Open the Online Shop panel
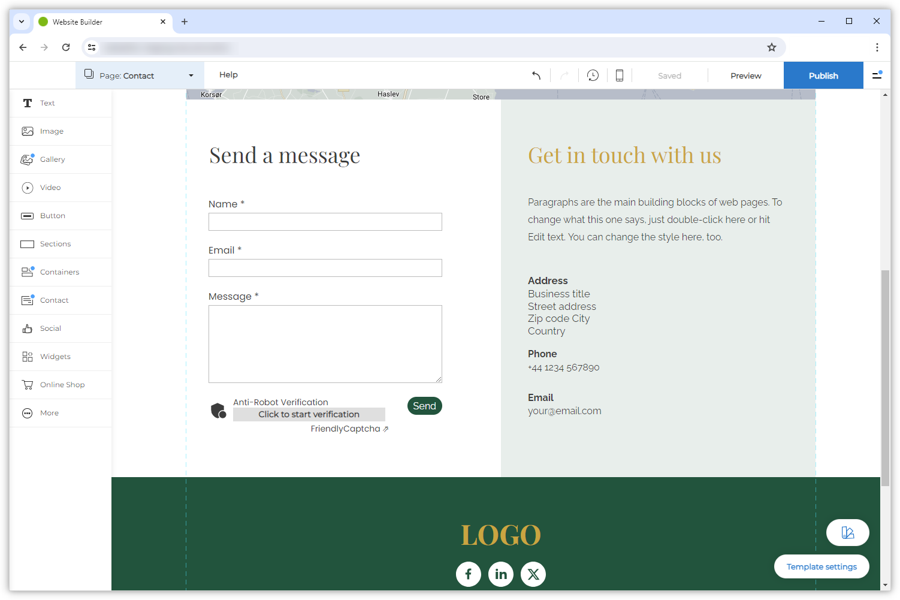This screenshot has width=900, height=600. tap(62, 384)
